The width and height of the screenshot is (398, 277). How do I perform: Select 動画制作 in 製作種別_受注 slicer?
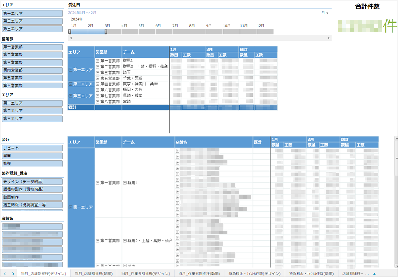tap(32, 197)
